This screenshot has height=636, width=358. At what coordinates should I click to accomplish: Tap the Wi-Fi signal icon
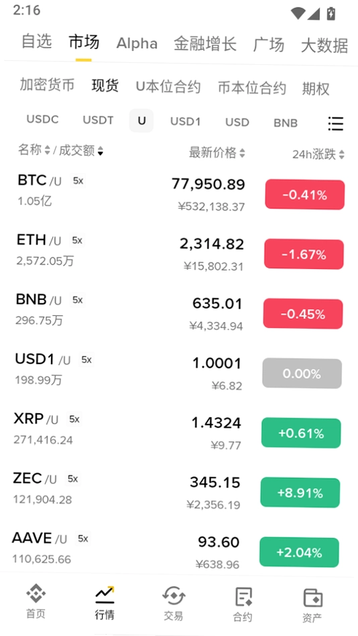[298, 13]
